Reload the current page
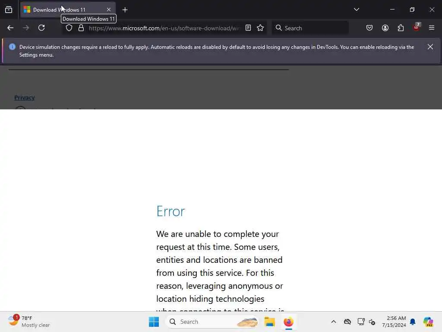This screenshot has height=332, width=442. [41, 28]
